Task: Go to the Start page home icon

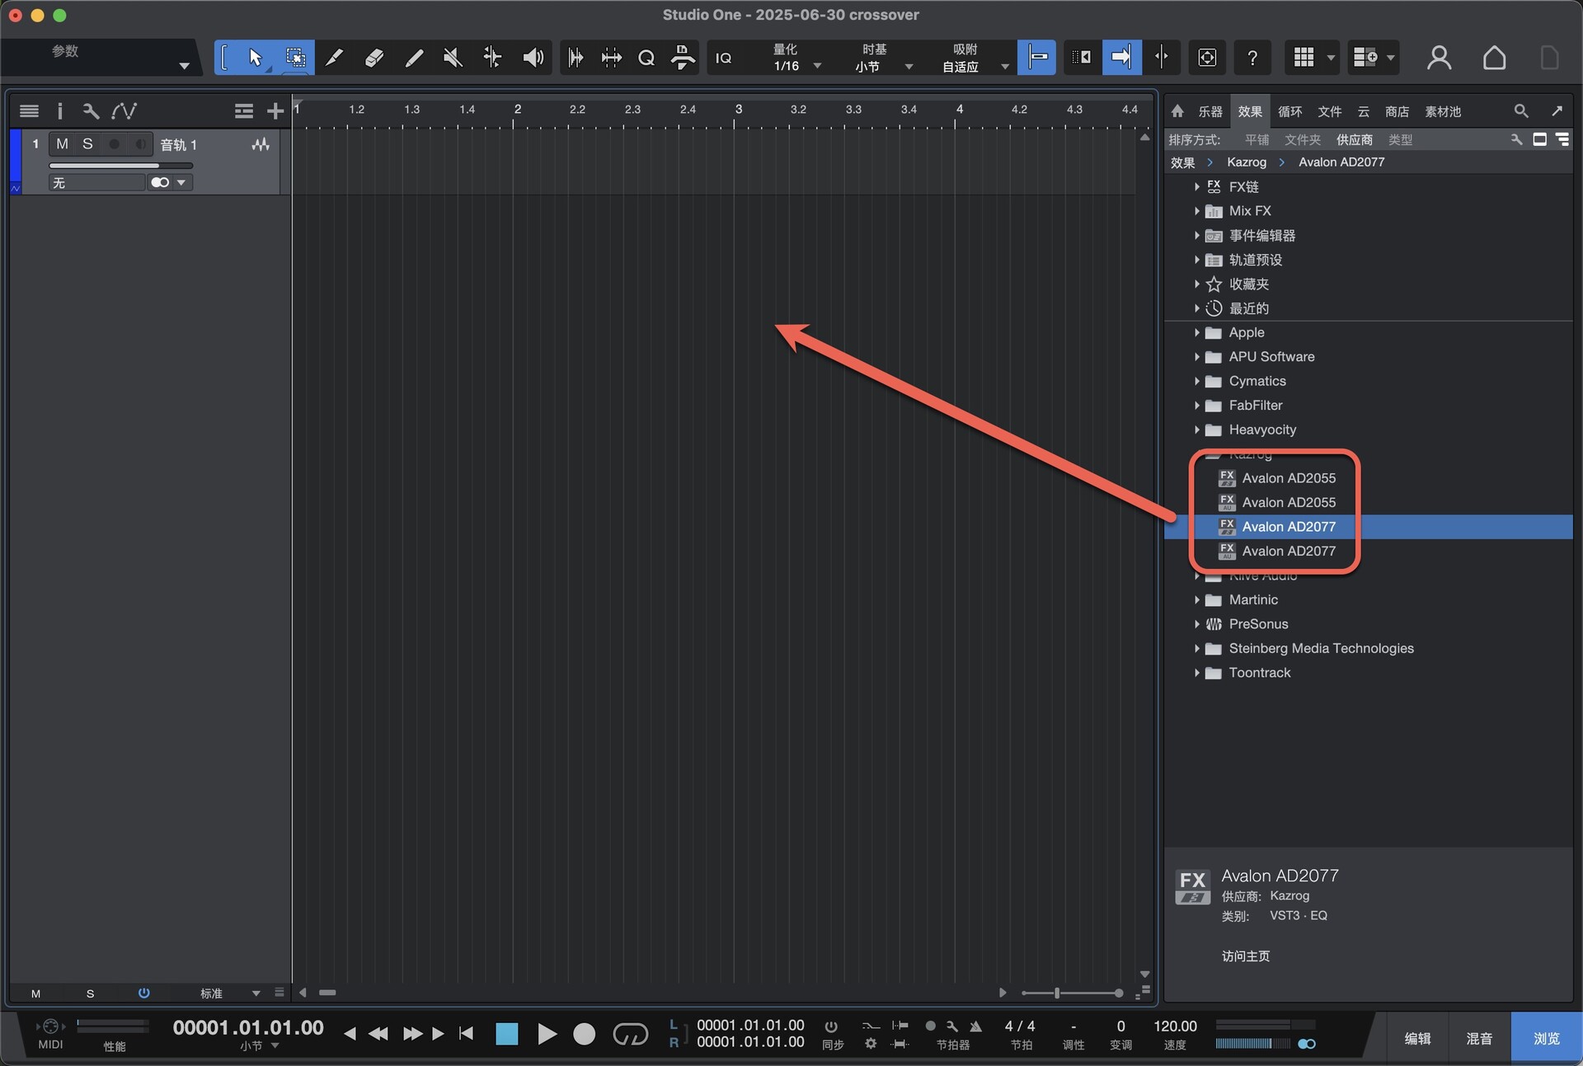Action: [1494, 58]
